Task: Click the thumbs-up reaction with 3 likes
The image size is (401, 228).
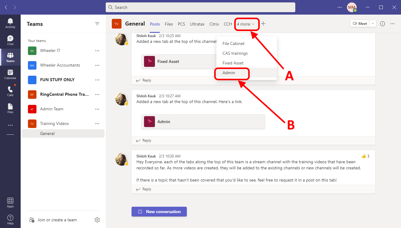Action: (365, 156)
